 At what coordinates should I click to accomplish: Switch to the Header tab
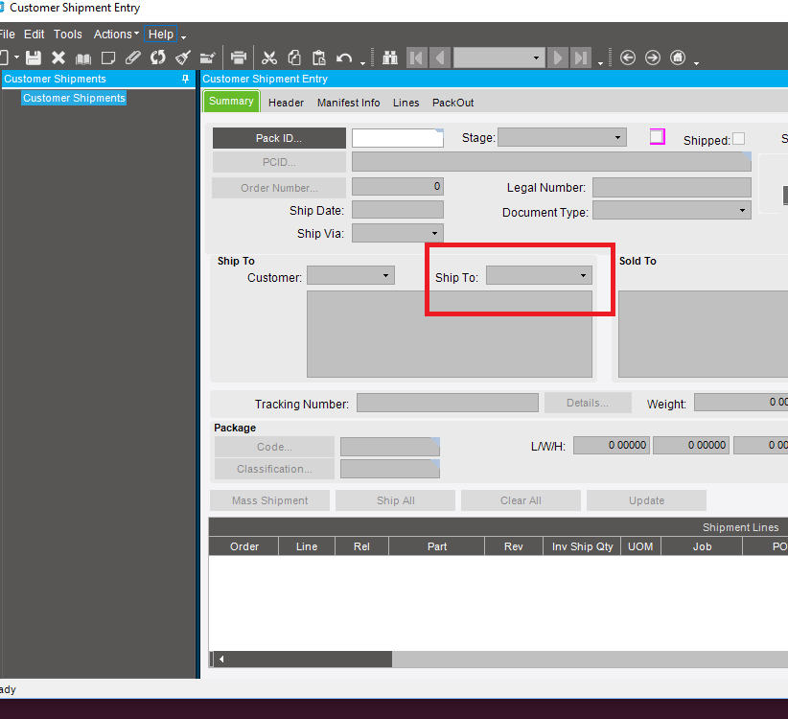(x=286, y=103)
